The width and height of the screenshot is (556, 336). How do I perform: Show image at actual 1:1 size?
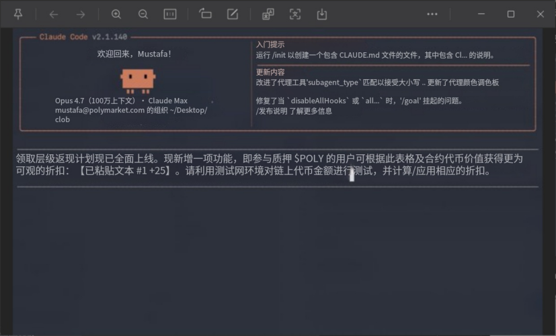coord(170,14)
